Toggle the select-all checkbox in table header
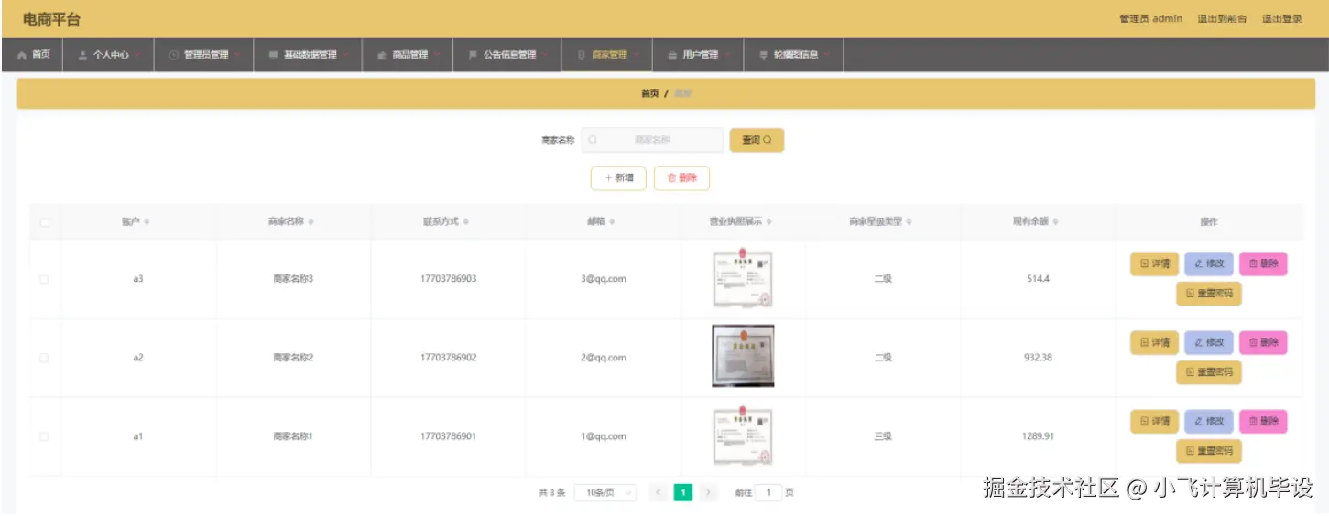Viewport: 1329px width, 516px height. click(44, 222)
